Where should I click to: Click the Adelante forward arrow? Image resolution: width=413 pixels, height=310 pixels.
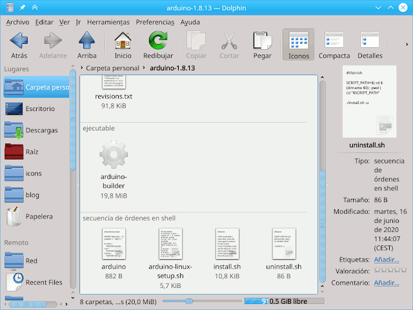pos(53,45)
